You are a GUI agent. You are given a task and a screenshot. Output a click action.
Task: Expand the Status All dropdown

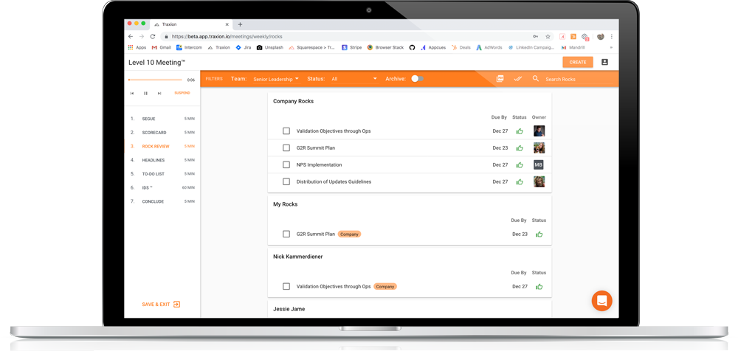pyautogui.click(x=354, y=79)
